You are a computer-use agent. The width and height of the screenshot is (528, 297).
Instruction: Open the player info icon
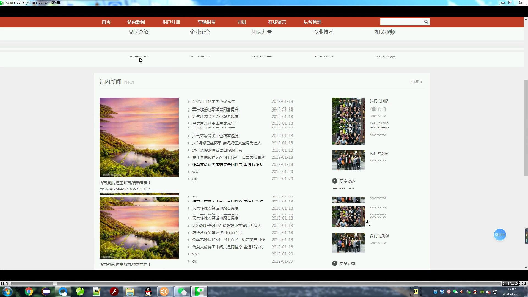tap(526, 284)
